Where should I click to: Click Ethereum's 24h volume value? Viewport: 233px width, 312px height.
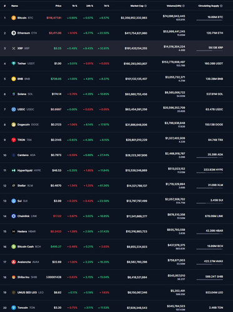tap(174, 31)
